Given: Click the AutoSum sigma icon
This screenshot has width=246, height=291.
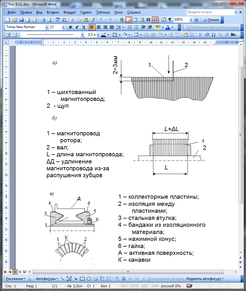Looking at the screenshot, I should tap(200, 35).
